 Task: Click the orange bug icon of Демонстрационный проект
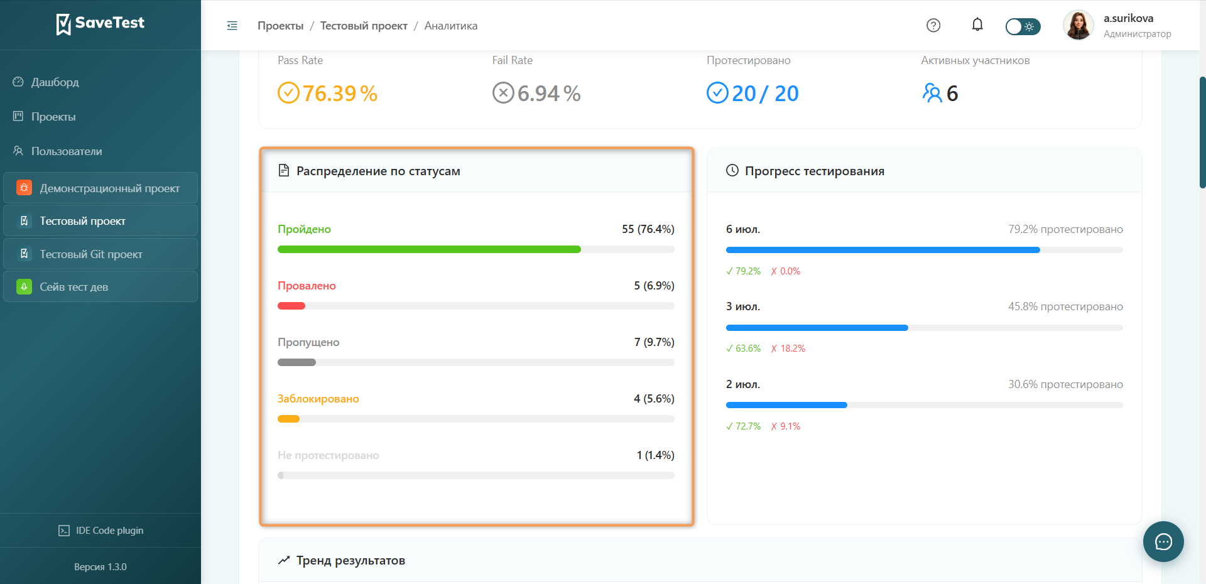pos(24,188)
